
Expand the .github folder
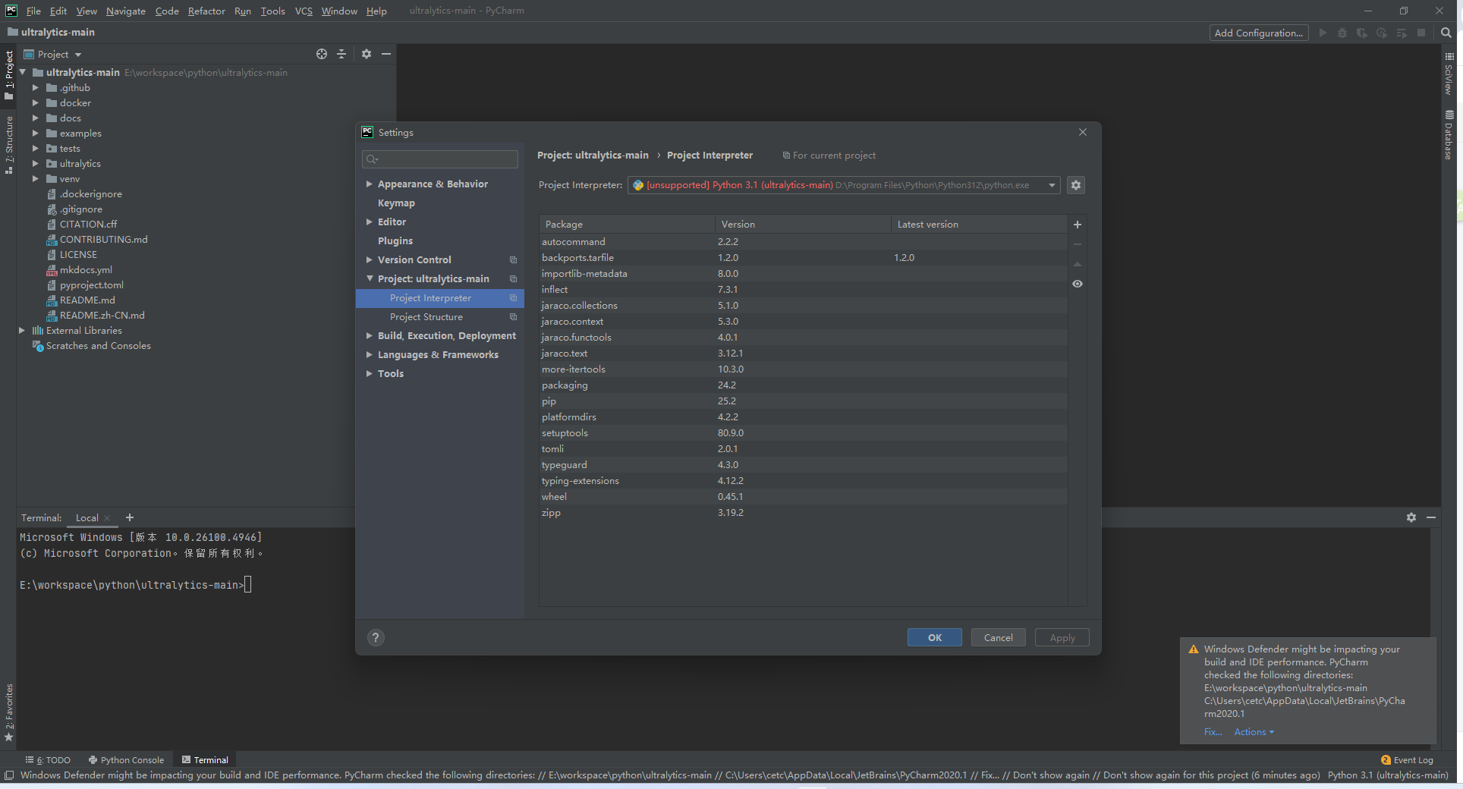coord(35,88)
